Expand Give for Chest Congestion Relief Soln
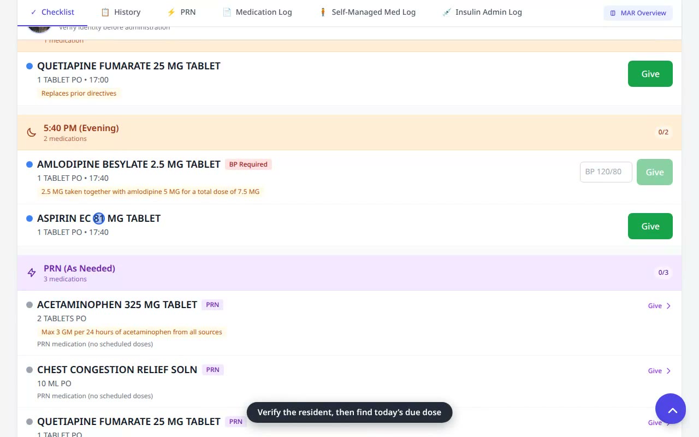Viewport: 699px width, 437px height. click(x=660, y=371)
